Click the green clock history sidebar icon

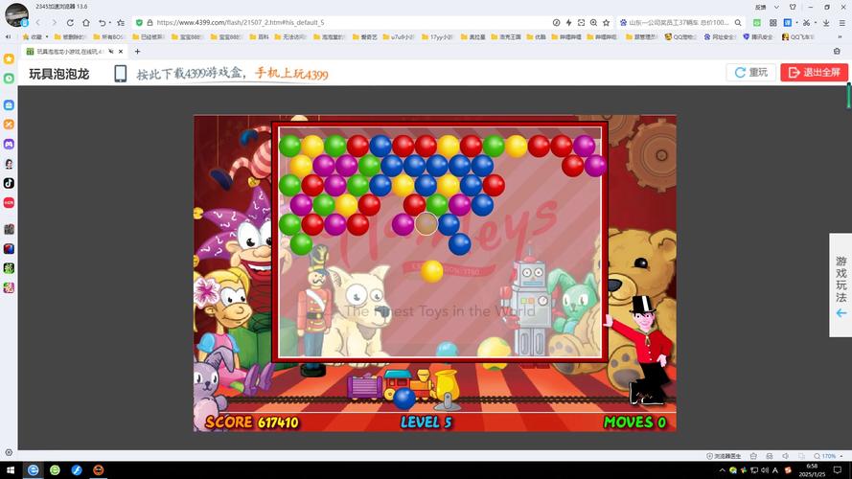click(x=9, y=79)
